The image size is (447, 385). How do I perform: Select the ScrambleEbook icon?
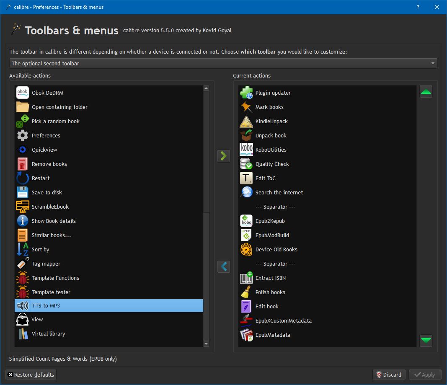pyautogui.click(x=23, y=207)
